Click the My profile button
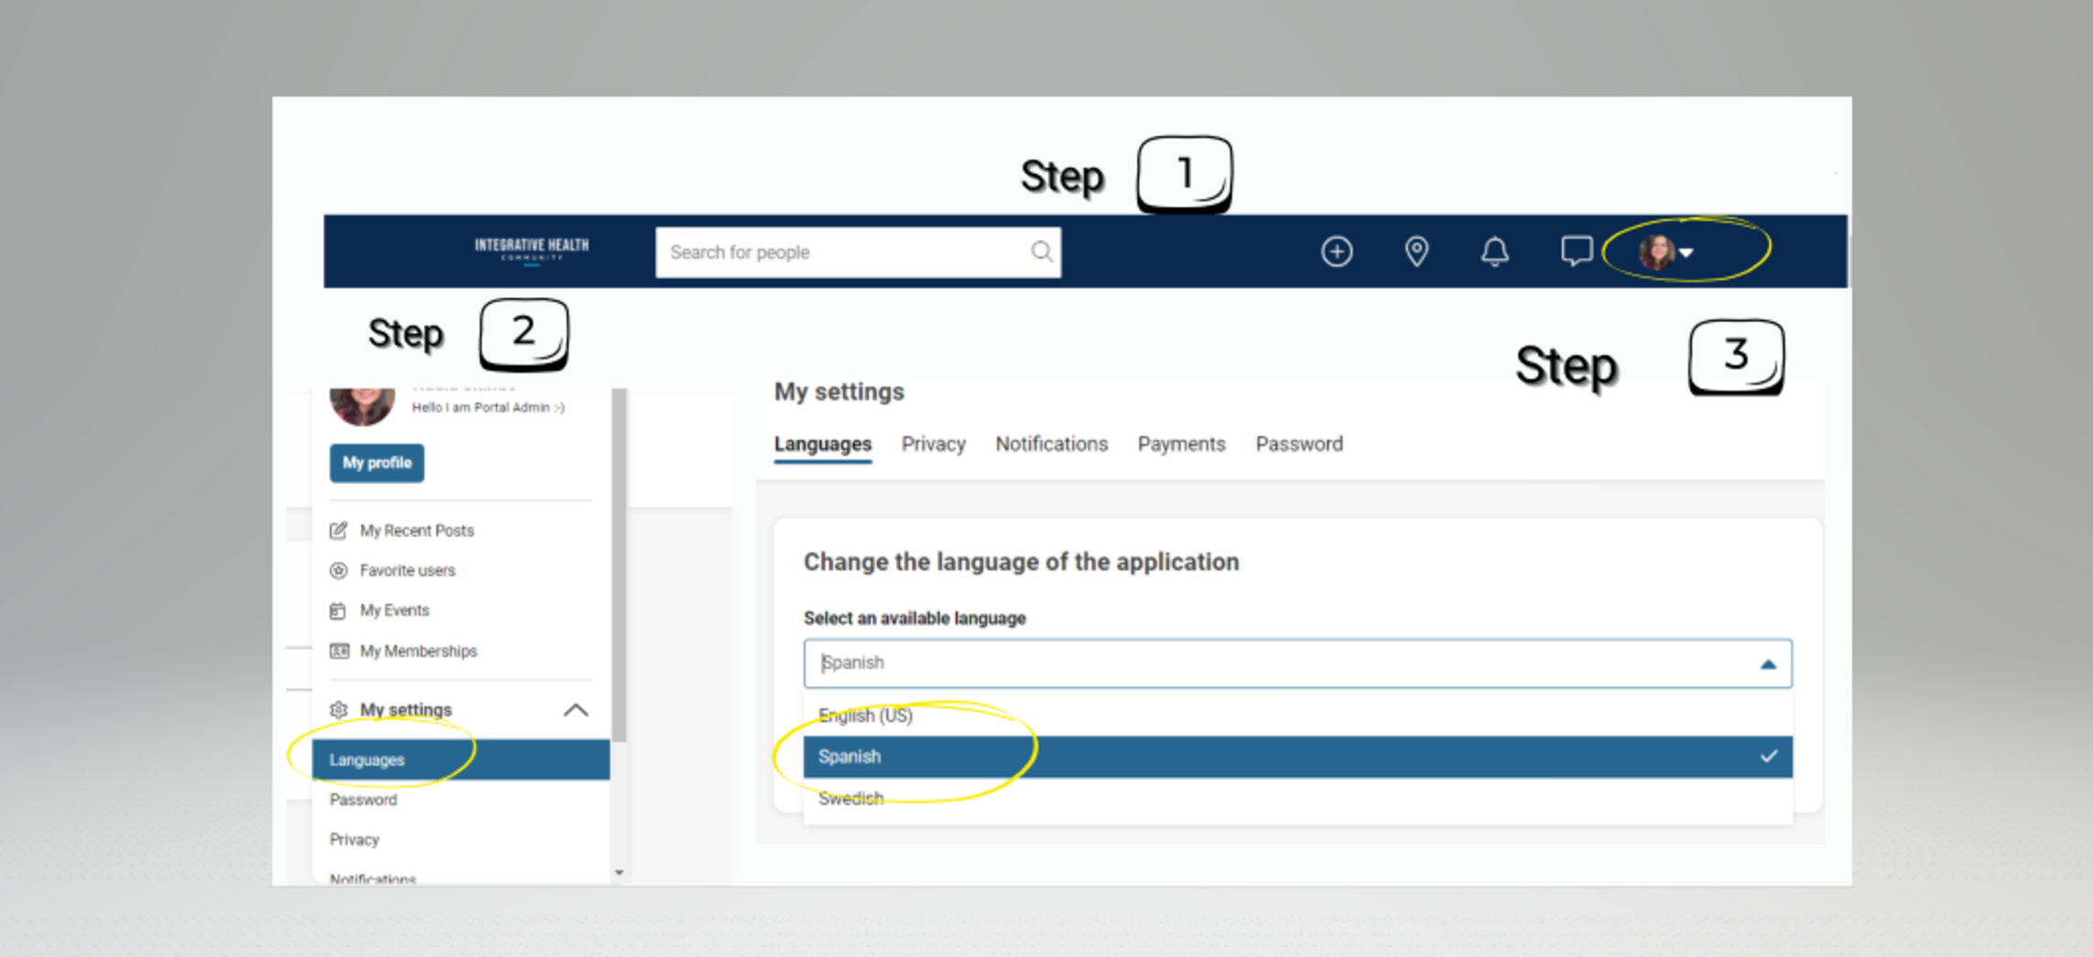 [x=376, y=463]
